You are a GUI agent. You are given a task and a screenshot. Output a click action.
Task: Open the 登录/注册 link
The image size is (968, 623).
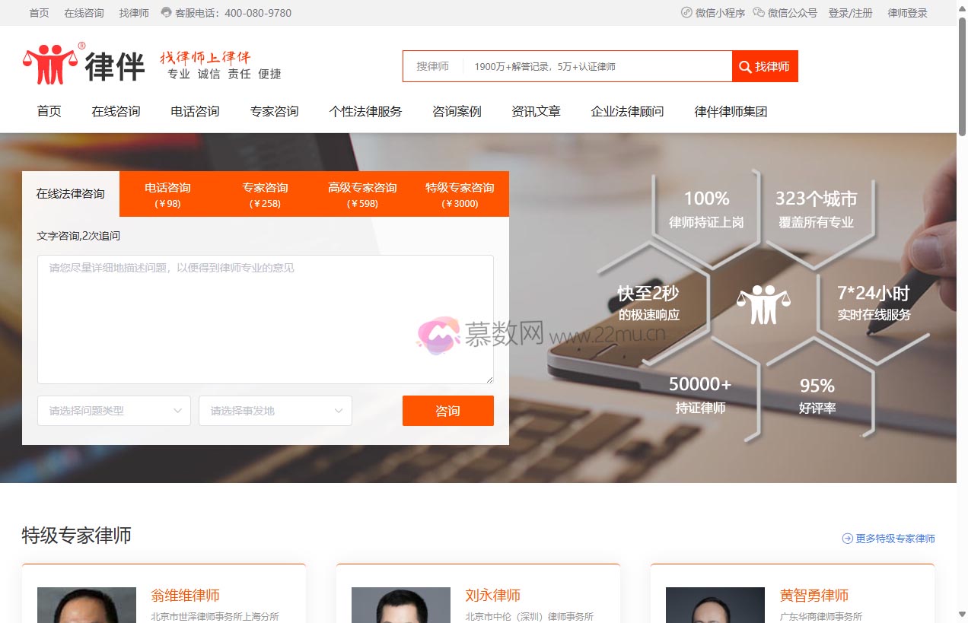850,13
